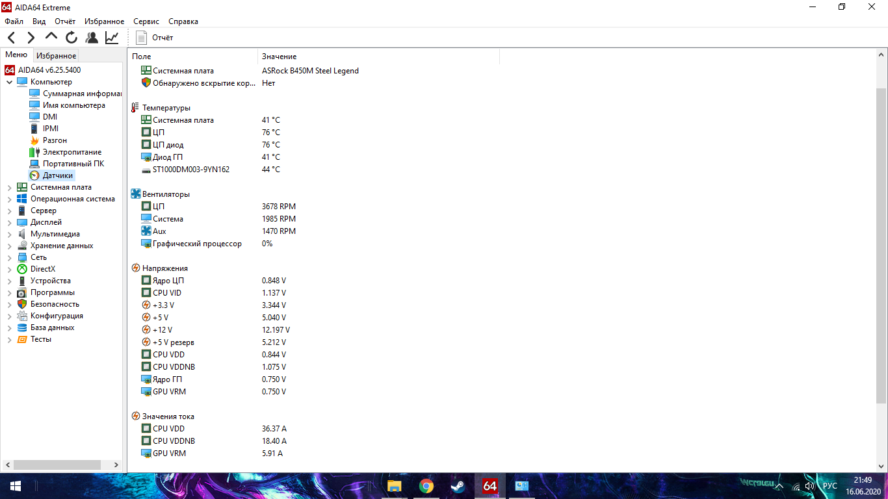The width and height of the screenshot is (888, 499).
Task: Open Steam from the taskbar
Action: click(x=458, y=486)
